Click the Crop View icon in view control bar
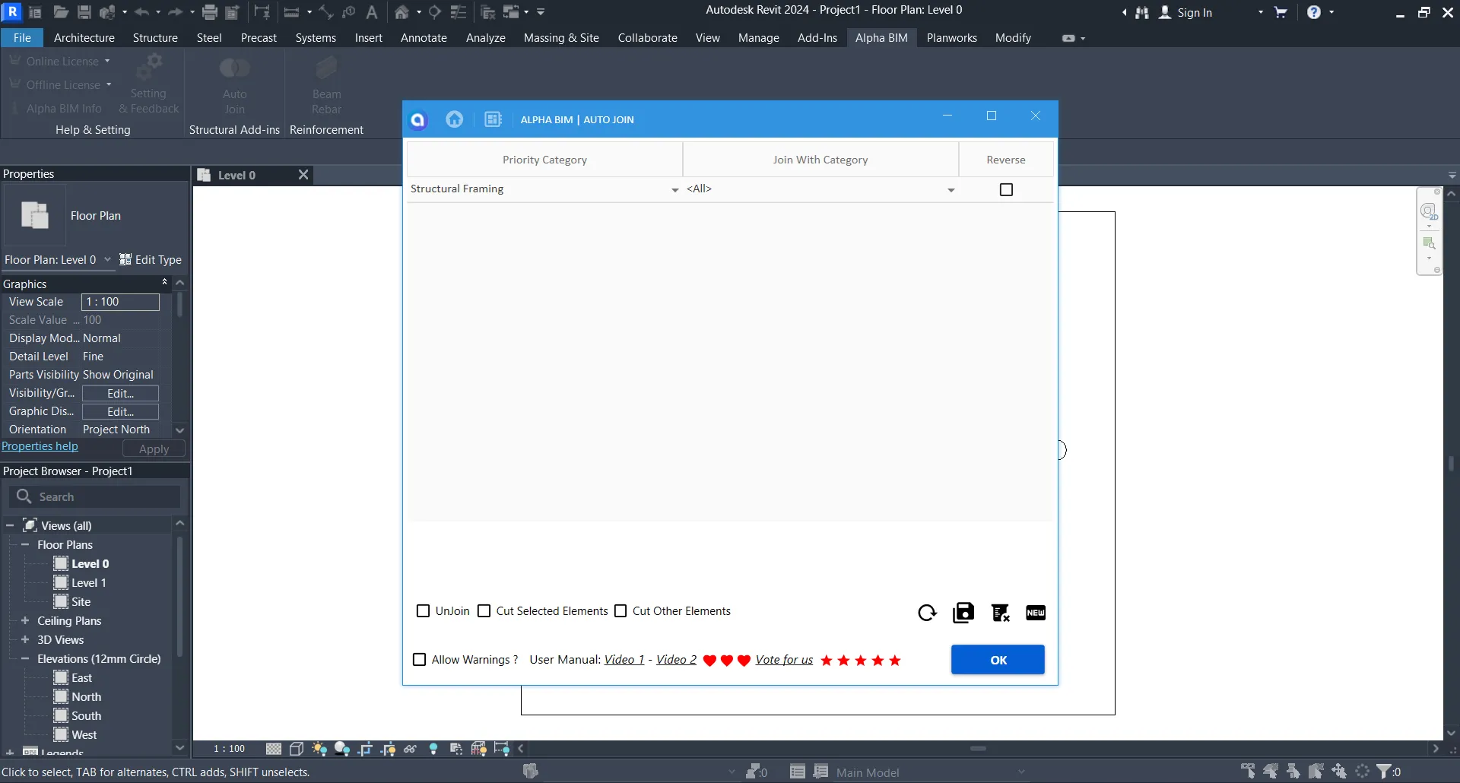The image size is (1460, 783). tap(365, 749)
